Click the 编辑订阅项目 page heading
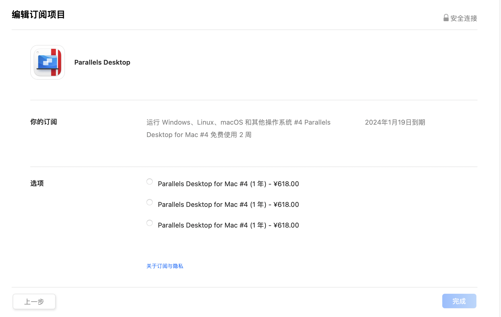501x317 pixels. pyautogui.click(x=38, y=14)
